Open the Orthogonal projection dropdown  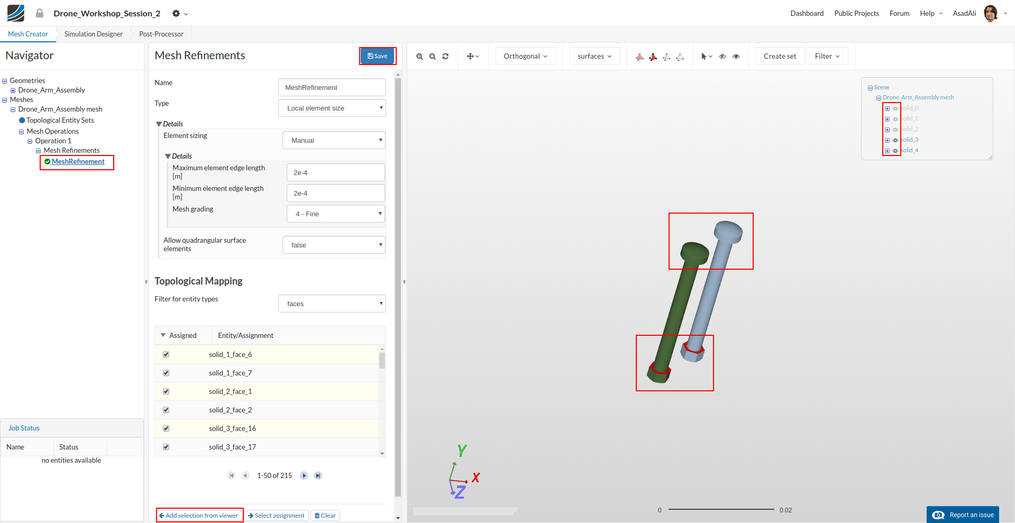(526, 56)
